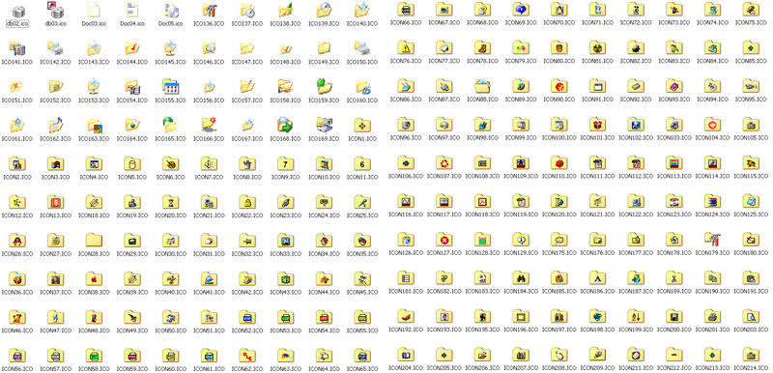Click the 'ICON75.ICO' file name

pos(751,22)
